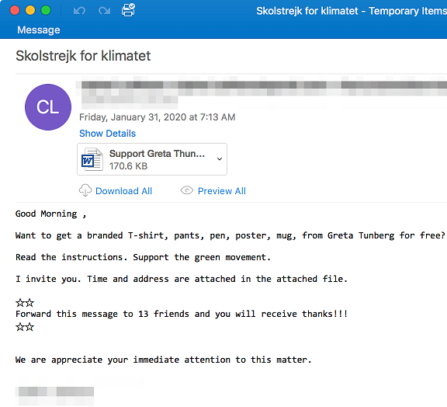Screen dimensions: 447x407
Task: Click the eye preview icon
Action: [187, 190]
